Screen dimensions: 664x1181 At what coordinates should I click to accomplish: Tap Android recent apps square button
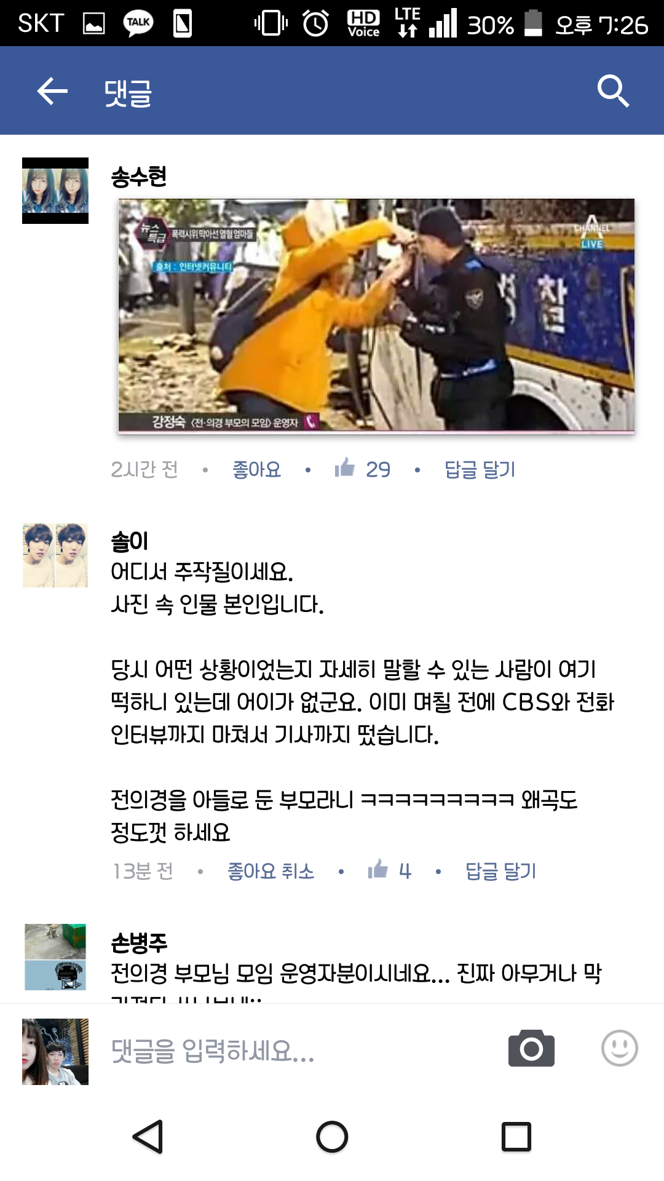pyautogui.click(x=516, y=1137)
